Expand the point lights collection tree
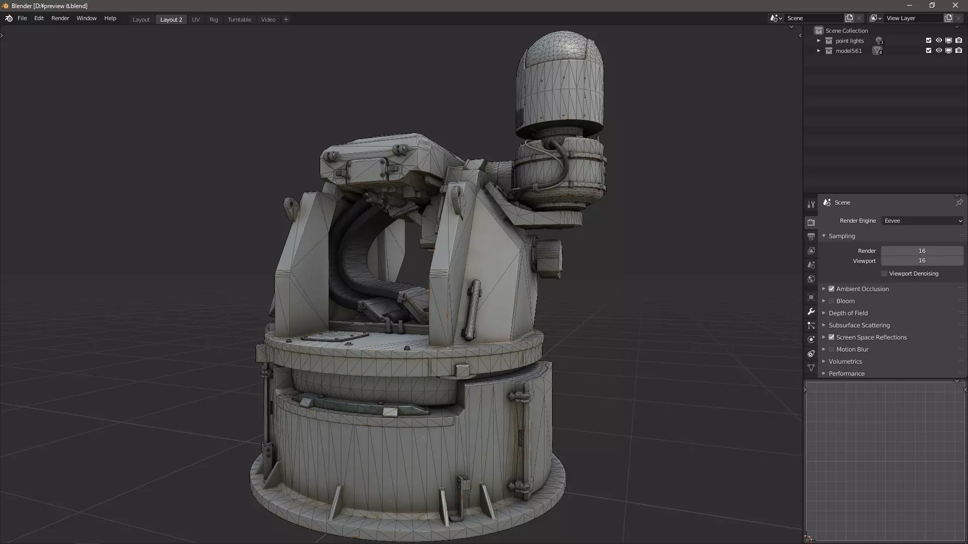The height and width of the screenshot is (544, 968). (819, 41)
